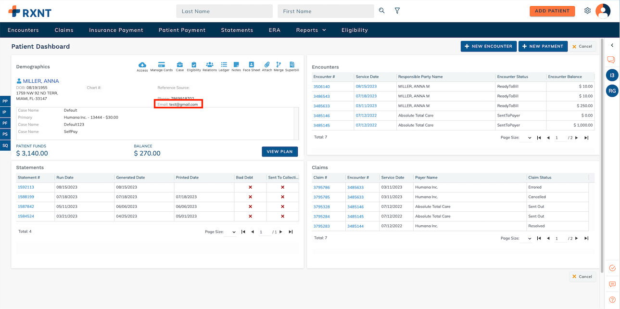Click the RG badge in the right sidebar
This screenshot has width=620, height=309.
click(x=612, y=90)
